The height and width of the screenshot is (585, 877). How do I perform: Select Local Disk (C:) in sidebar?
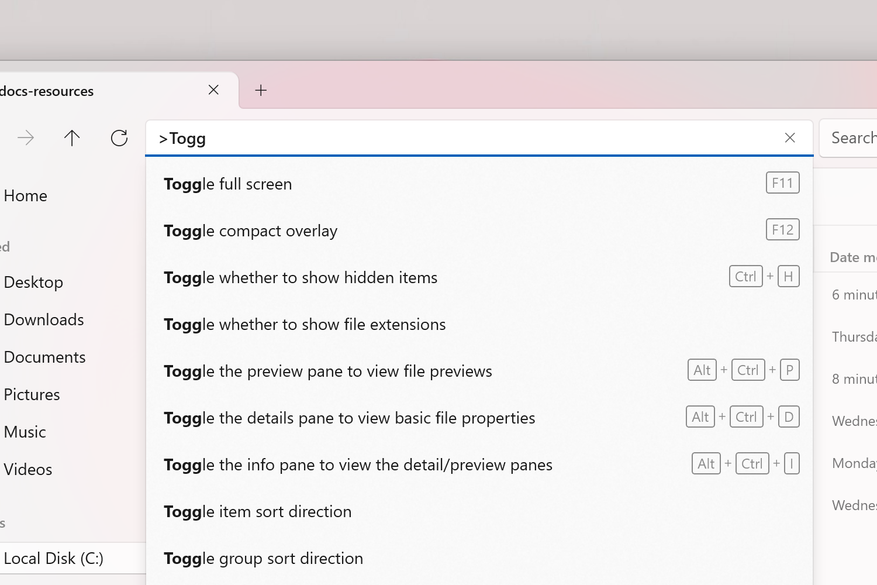coord(54,559)
